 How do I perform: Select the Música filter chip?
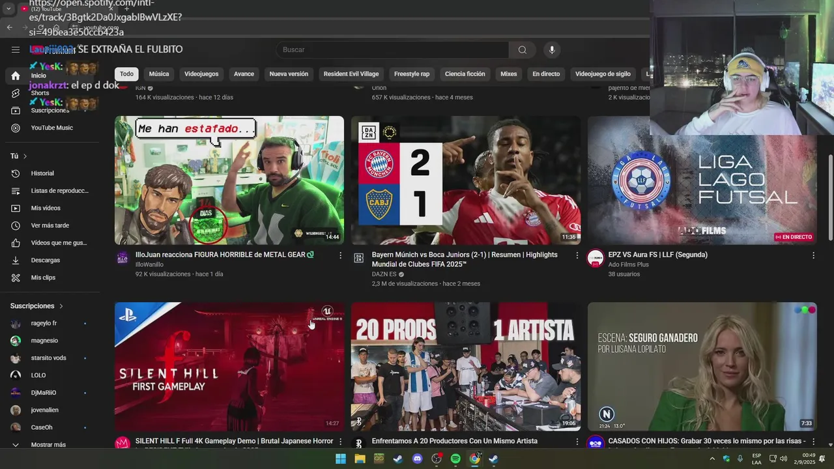click(159, 74)
